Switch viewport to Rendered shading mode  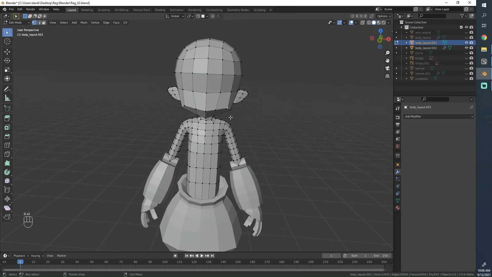coord(384,23)
